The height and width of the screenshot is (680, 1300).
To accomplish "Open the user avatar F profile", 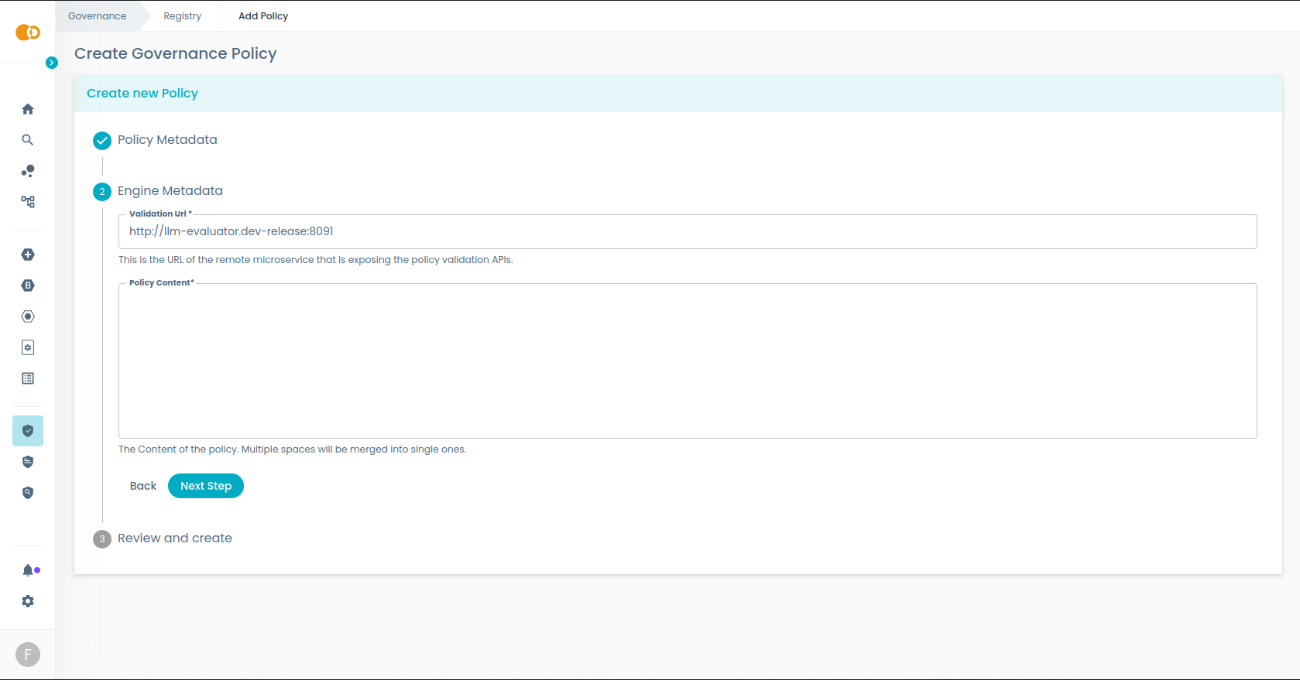I will pos(28,654).
